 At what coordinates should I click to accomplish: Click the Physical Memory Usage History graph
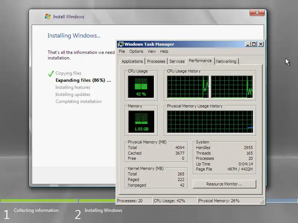click(x=210, y=122)
